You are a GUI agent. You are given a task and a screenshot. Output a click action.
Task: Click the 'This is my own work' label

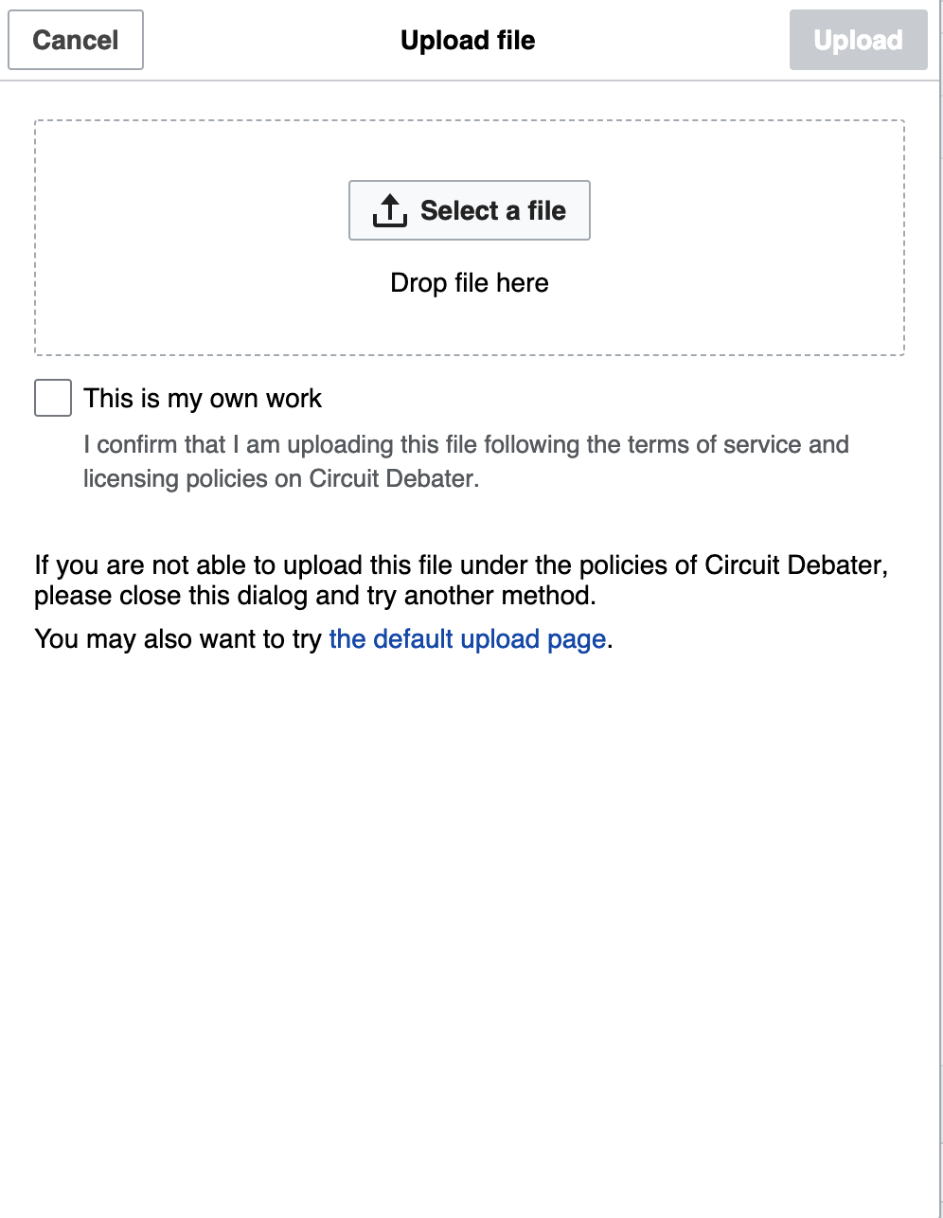203,398
